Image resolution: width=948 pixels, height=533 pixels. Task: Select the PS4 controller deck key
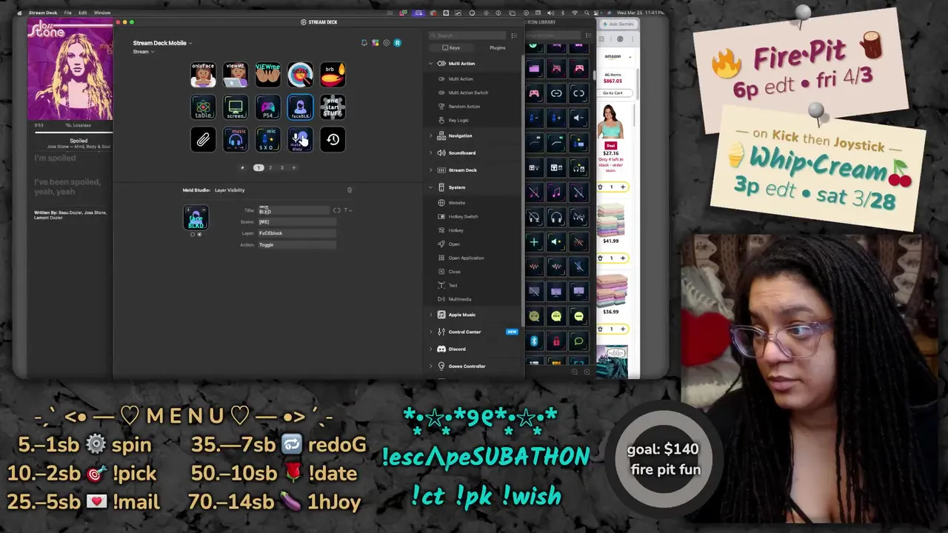click(268, 107)
